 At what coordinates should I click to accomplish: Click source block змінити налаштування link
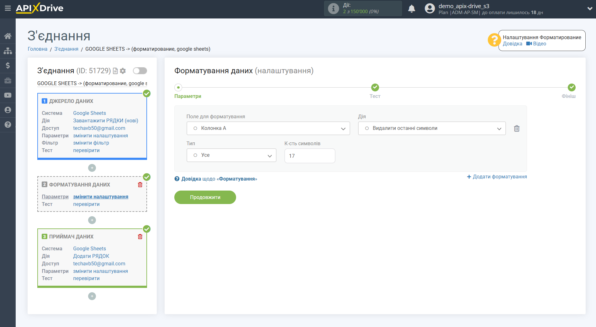tap(100, 136)
